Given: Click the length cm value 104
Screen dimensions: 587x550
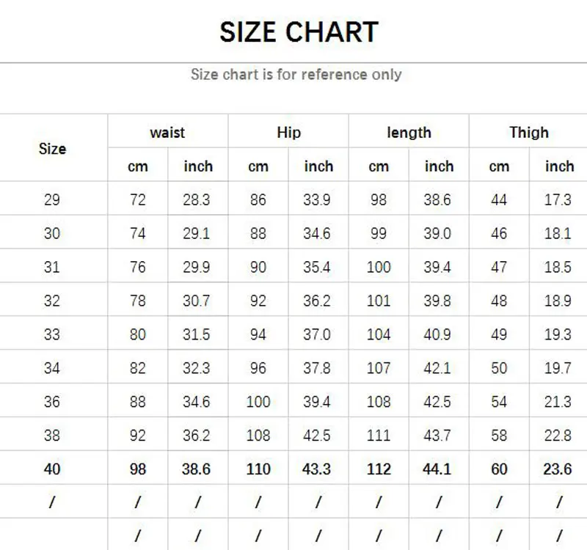Looking at the screenshot, I should pyautogui.click(x=379, y=334).
